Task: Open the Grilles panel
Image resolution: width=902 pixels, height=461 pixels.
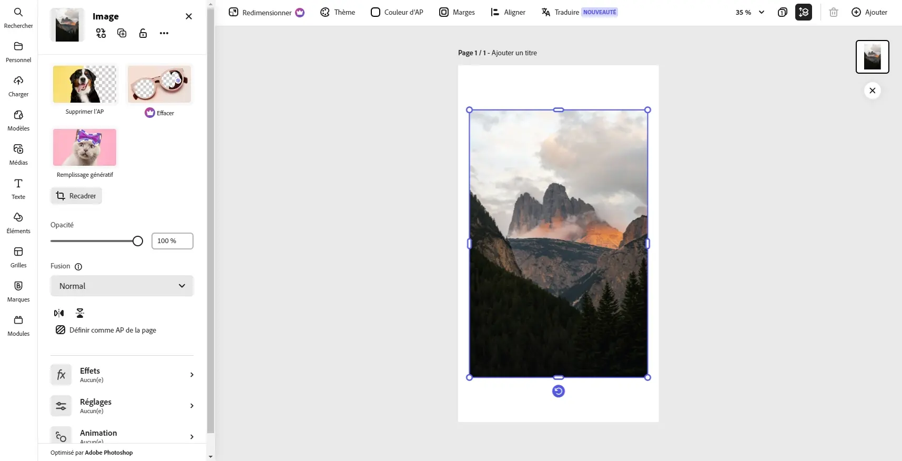Action: tap(18, 257)
